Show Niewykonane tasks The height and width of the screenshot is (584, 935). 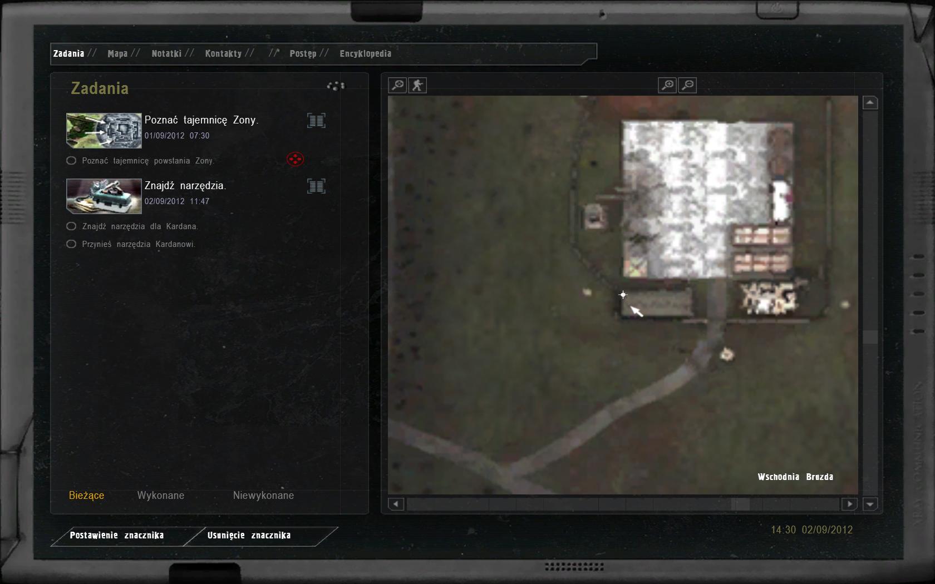coord(263,496)
